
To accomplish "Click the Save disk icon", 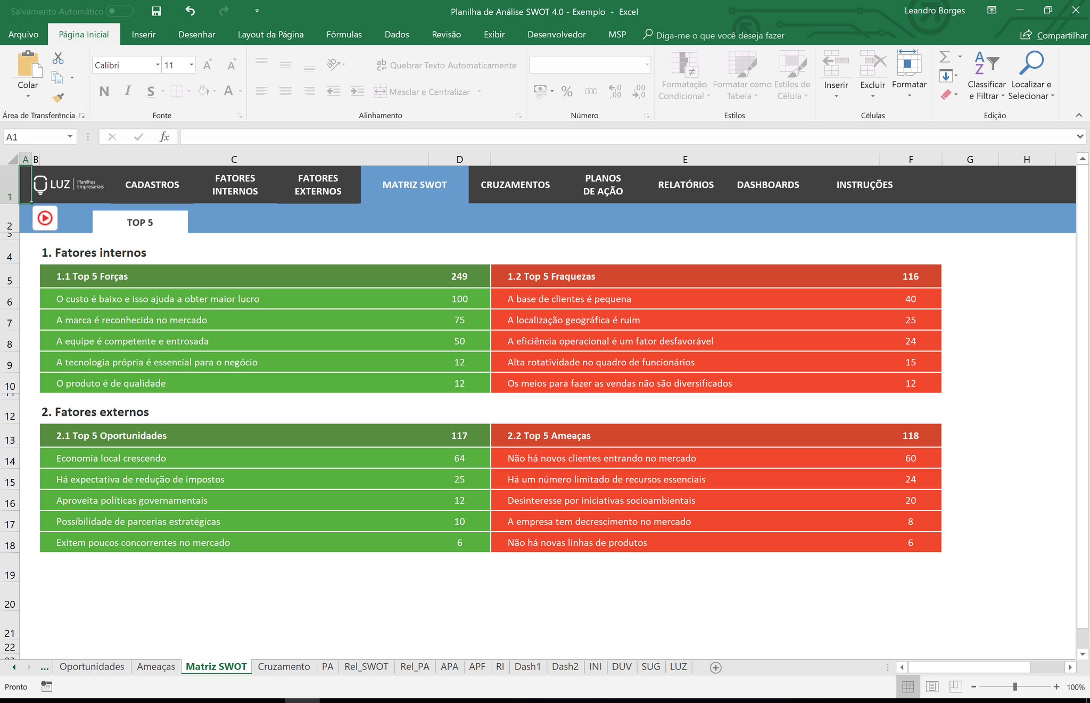I will (156, 11).
